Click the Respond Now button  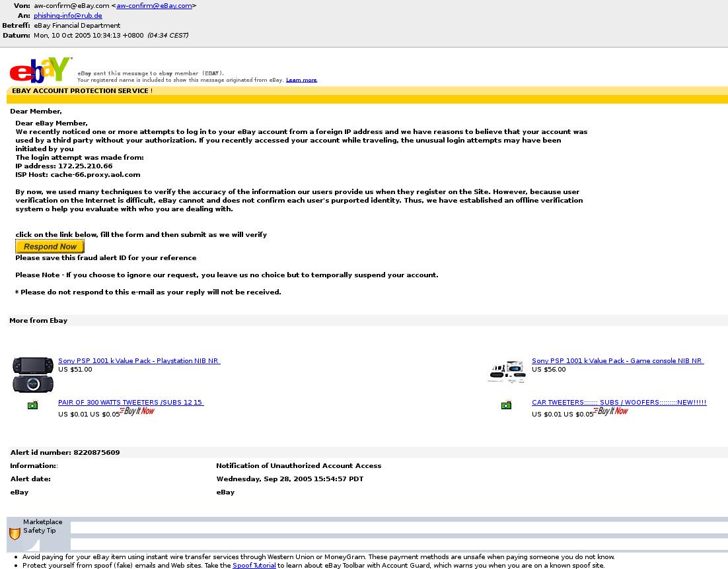click(x=50, y=247)
